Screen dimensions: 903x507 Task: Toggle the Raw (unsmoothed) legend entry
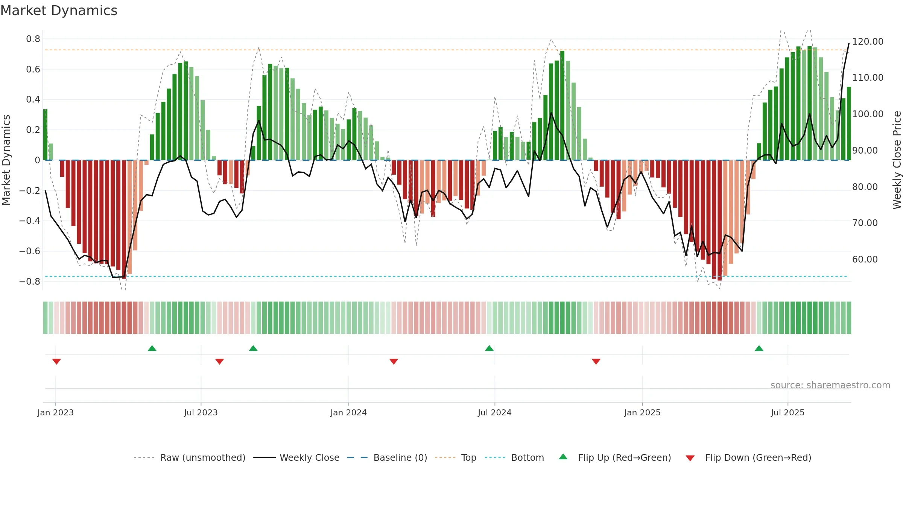[189, 457]
